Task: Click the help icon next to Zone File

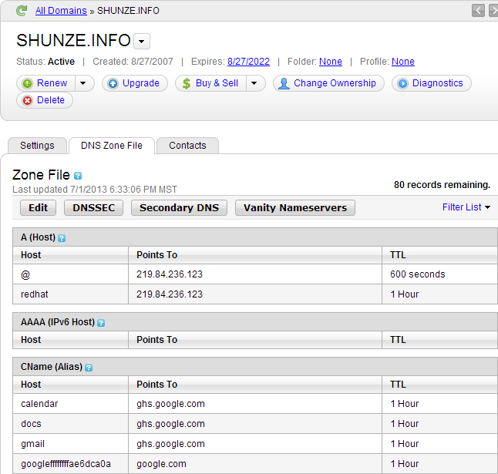Action: coord(78,176)
